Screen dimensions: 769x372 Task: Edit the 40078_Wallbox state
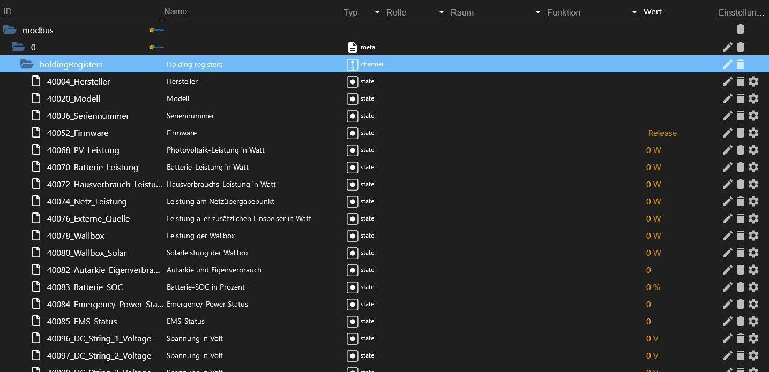tap(727, 236)
